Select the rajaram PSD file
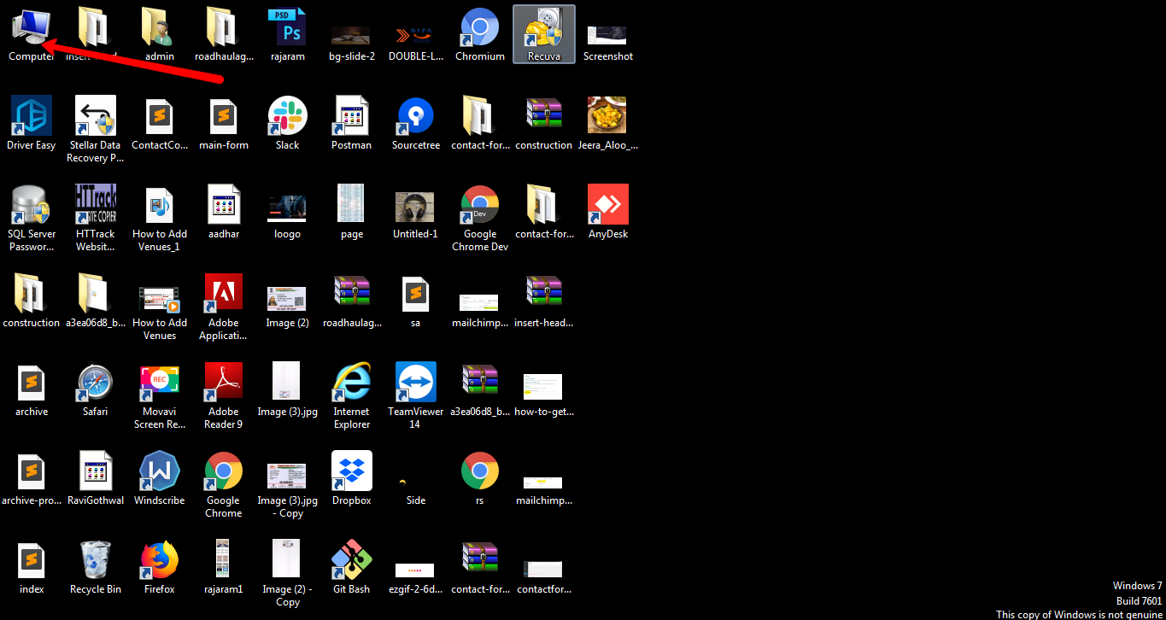 (x=288, y=34)
